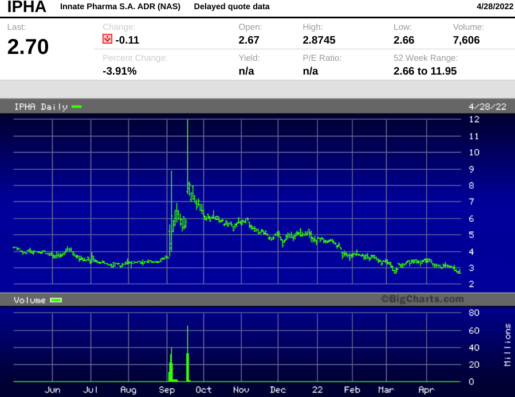515x397 pixels.
Task: Click the 4/28/2022 date in header
Action: [x=494, y=6]
